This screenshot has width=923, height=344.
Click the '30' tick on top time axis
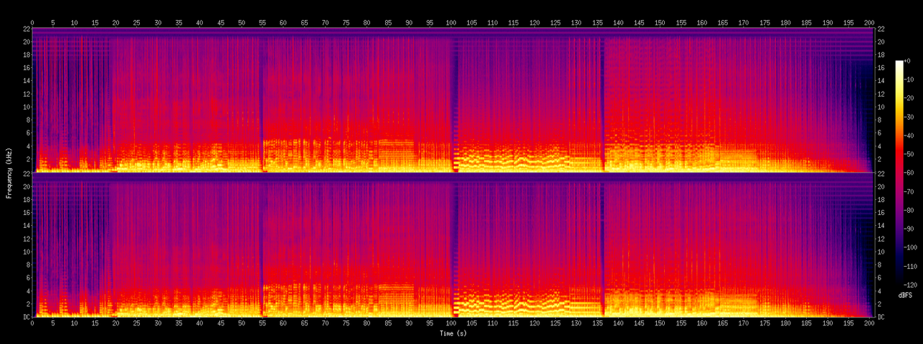tap(158, 23)
